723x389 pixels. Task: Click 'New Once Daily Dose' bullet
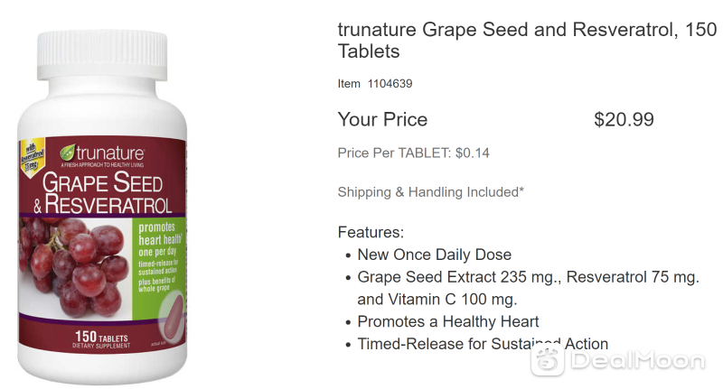(435, 255)
